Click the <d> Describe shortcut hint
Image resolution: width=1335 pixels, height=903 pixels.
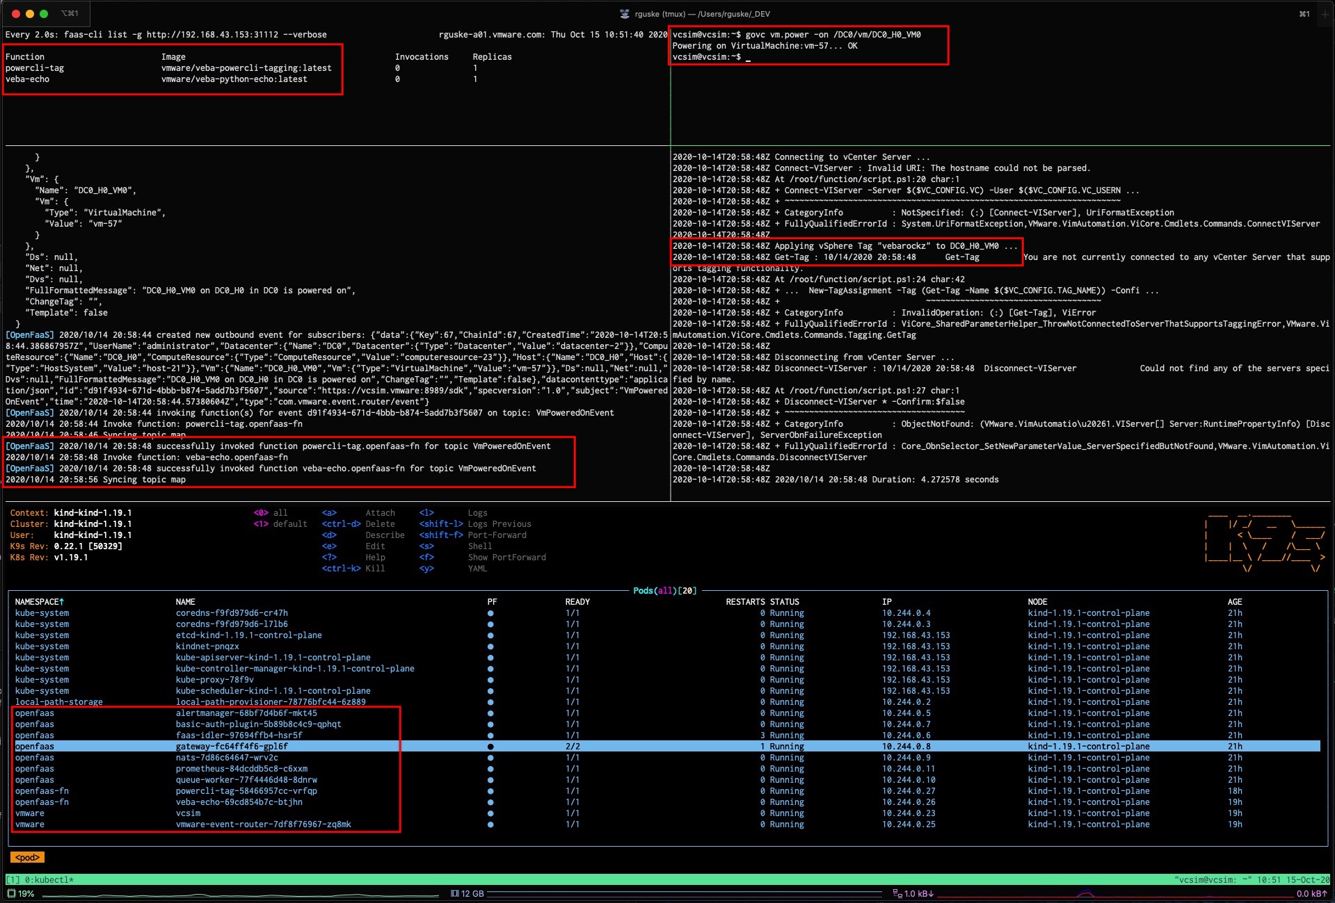363,535
